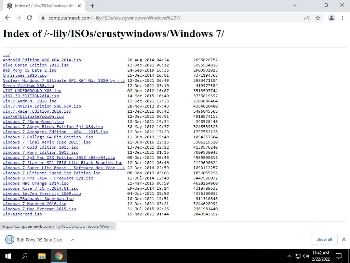Close the downloads bar

pyautogui.click(x=344, y=239)
